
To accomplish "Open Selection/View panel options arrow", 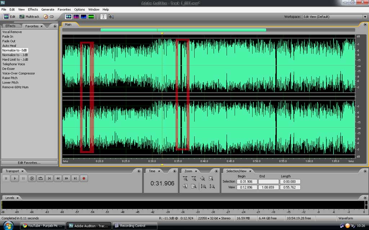I will pos(365,171).
